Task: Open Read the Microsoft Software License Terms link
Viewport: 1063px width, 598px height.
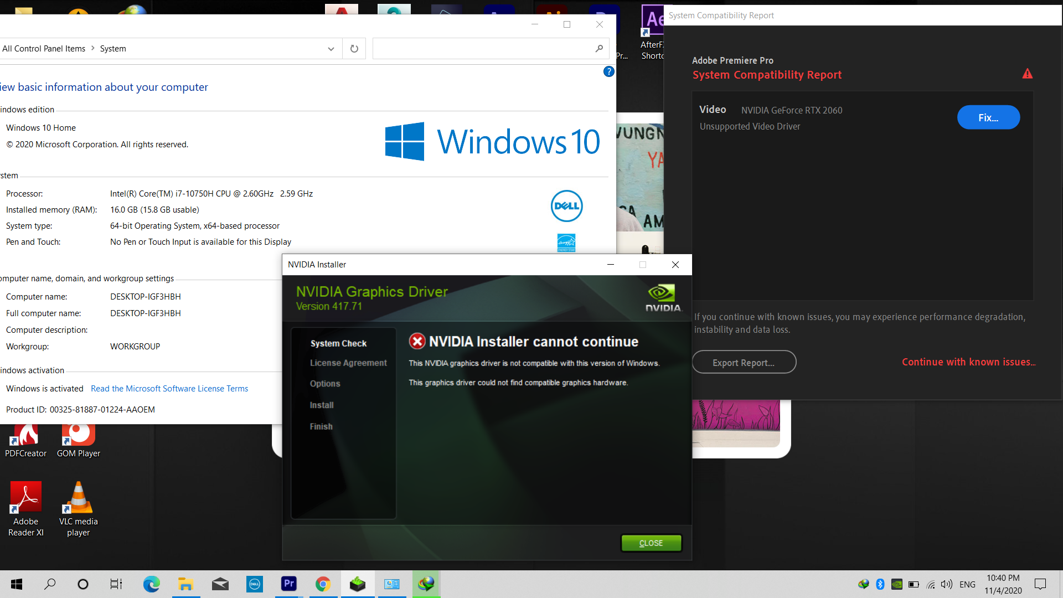Action: (x=169, y=389)
